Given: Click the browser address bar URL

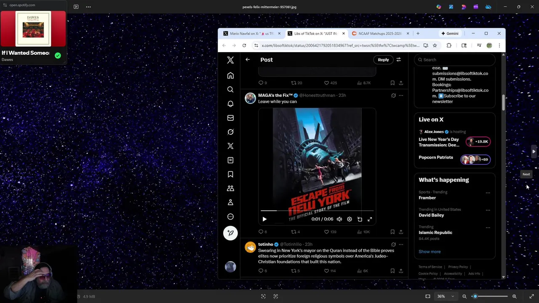Looking at the screenshot, I should (340, 45).
